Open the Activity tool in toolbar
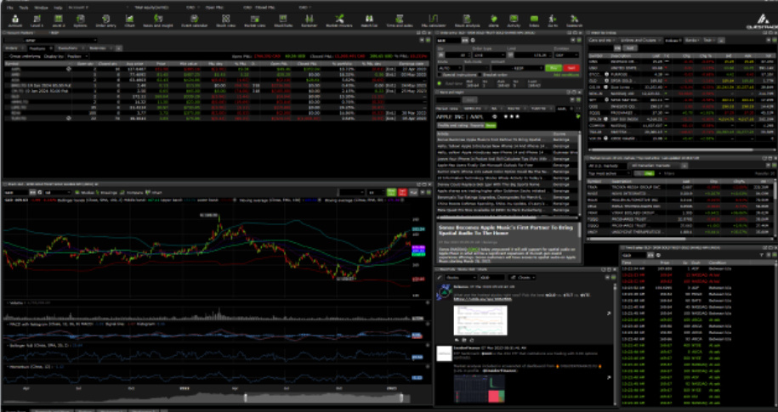This screenshot has width=778, height=412. [x=514, y=21]
